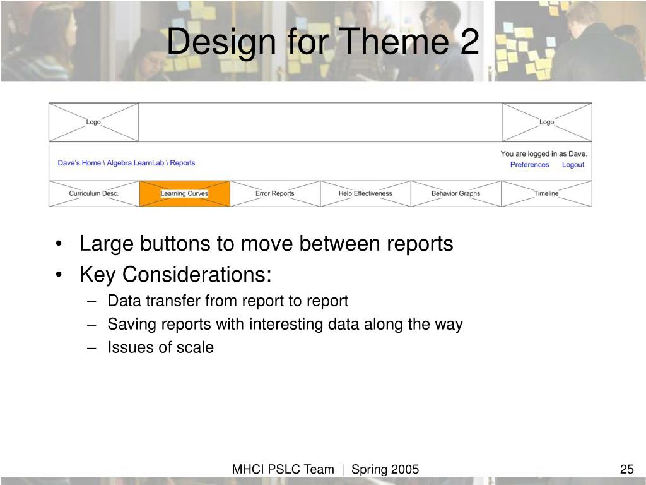646x485 pixels.
Task: Click the 'Spring 2005' footer text
Action: click(x=385, y=469)
